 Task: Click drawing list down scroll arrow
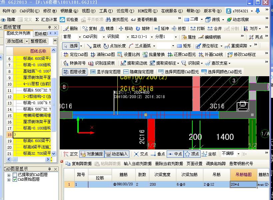[54, 154]
